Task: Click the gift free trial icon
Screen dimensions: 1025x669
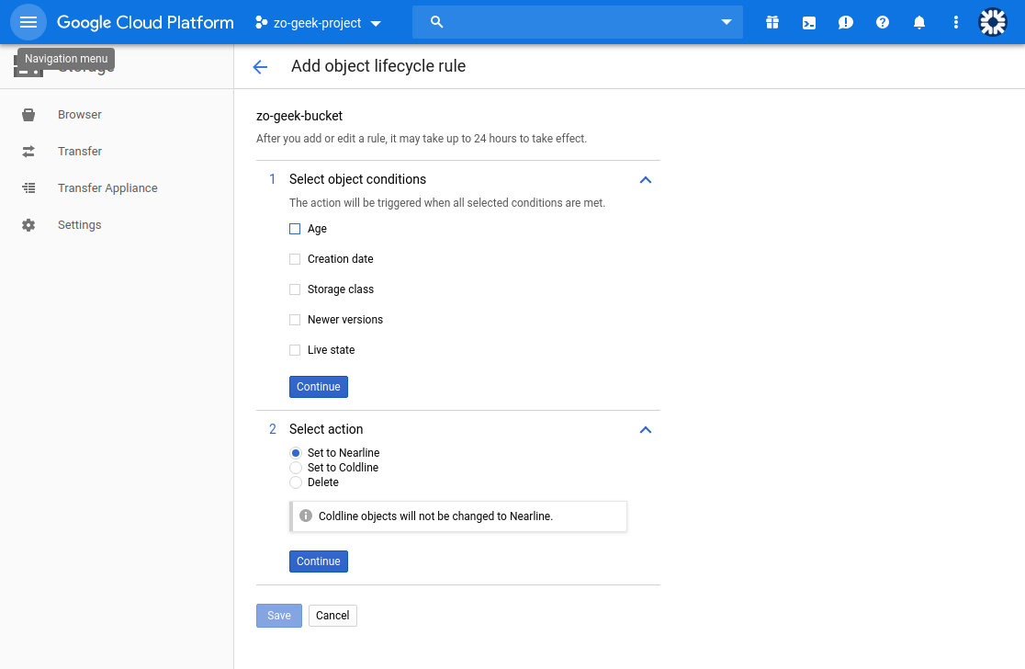Action: click(x=772, y=22)
